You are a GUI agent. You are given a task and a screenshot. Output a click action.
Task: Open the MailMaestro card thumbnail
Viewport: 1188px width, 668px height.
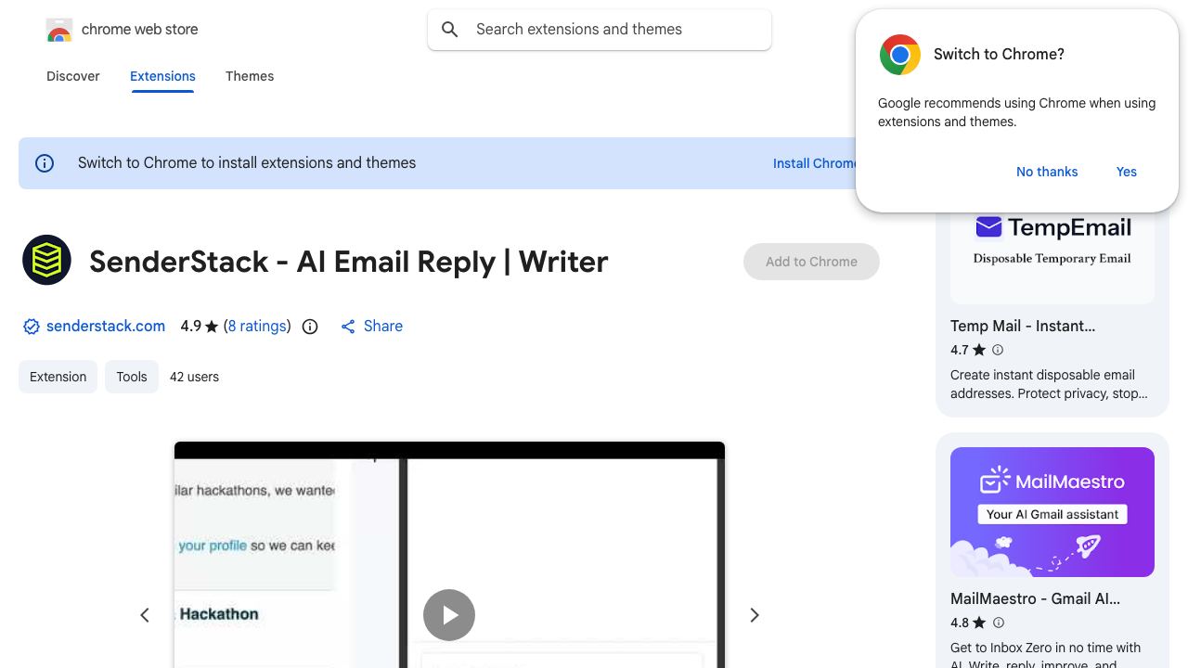1052,512
